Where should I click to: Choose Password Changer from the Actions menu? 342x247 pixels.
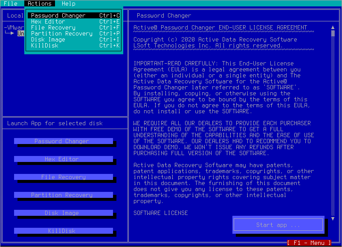[74, 15]
